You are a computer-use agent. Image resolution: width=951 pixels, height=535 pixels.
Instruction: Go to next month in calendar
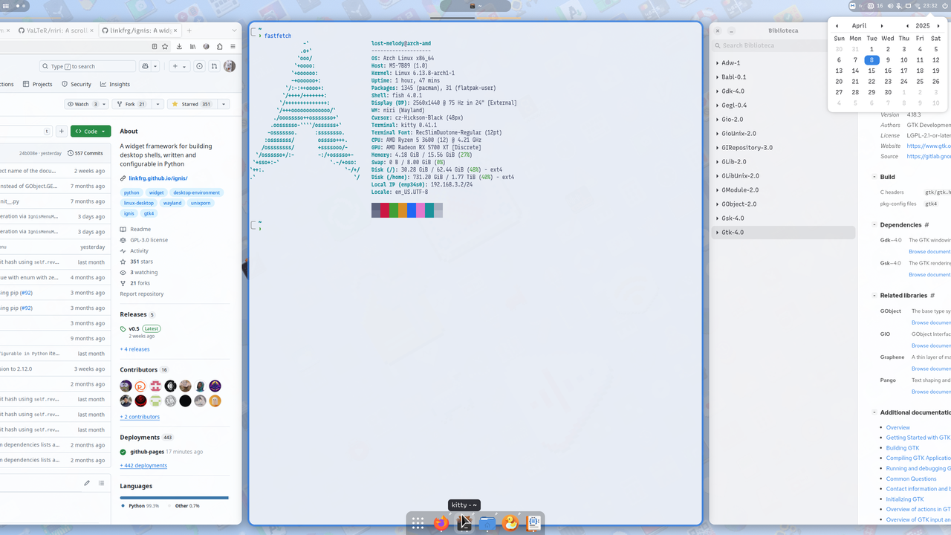click(882, 26)
